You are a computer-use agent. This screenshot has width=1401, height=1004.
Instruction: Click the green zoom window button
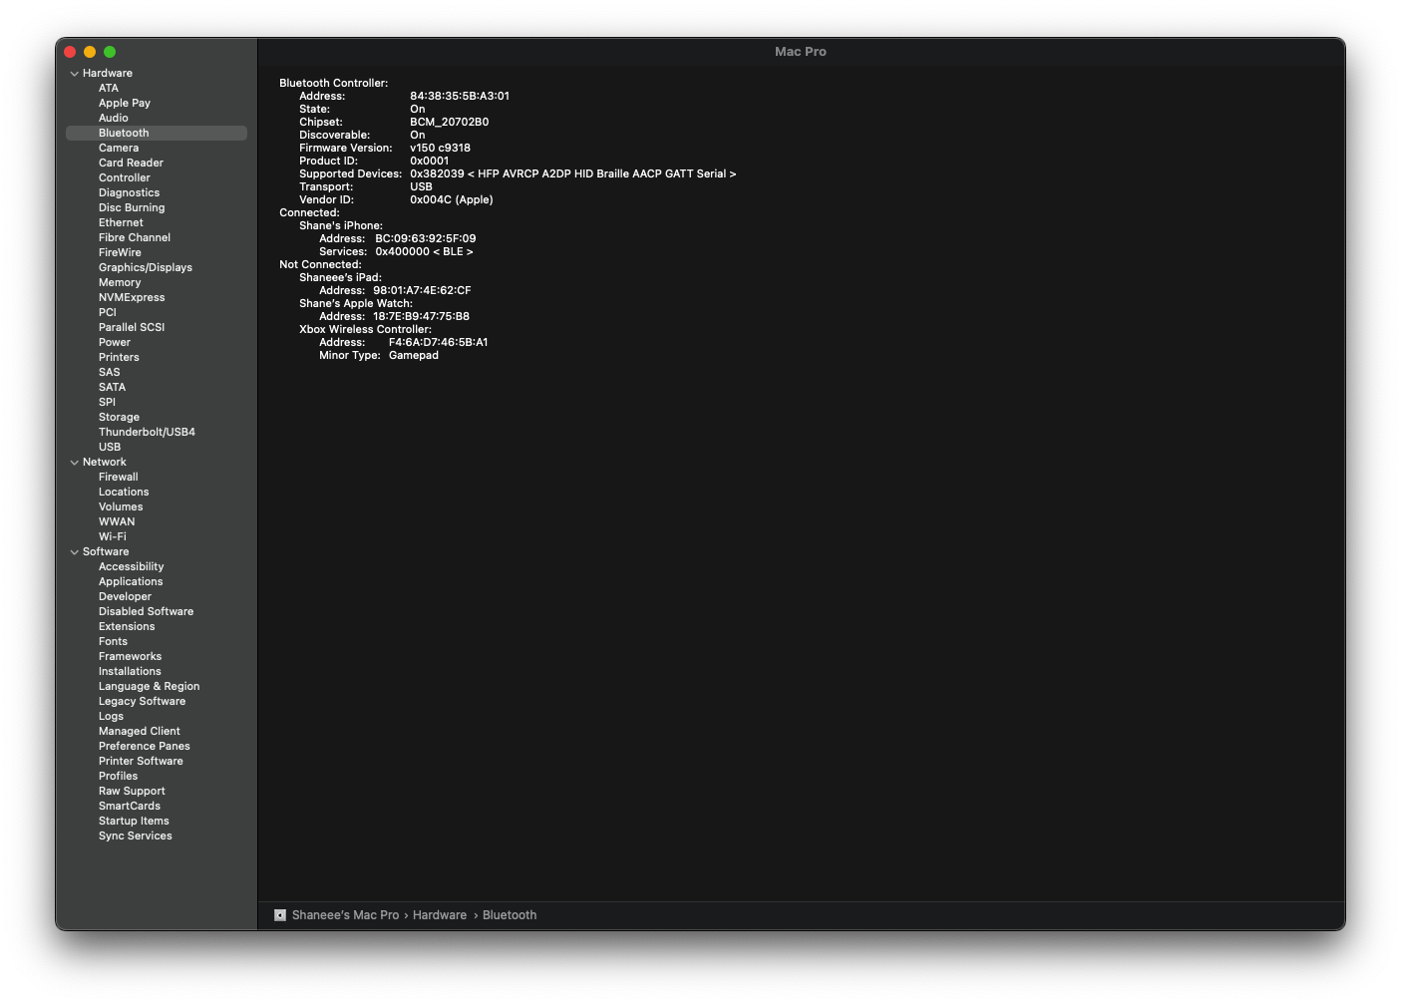pos(110,52)
